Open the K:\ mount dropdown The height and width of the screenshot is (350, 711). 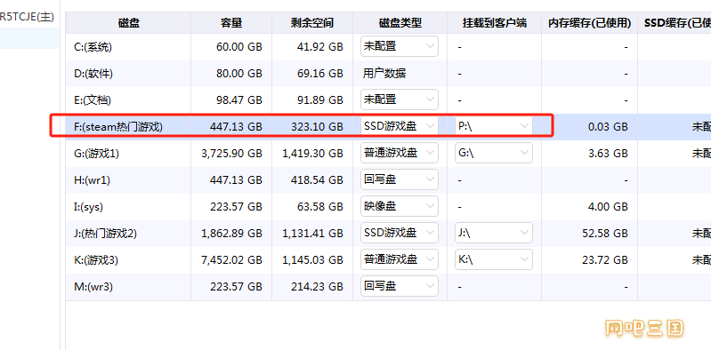pos(494,259)
